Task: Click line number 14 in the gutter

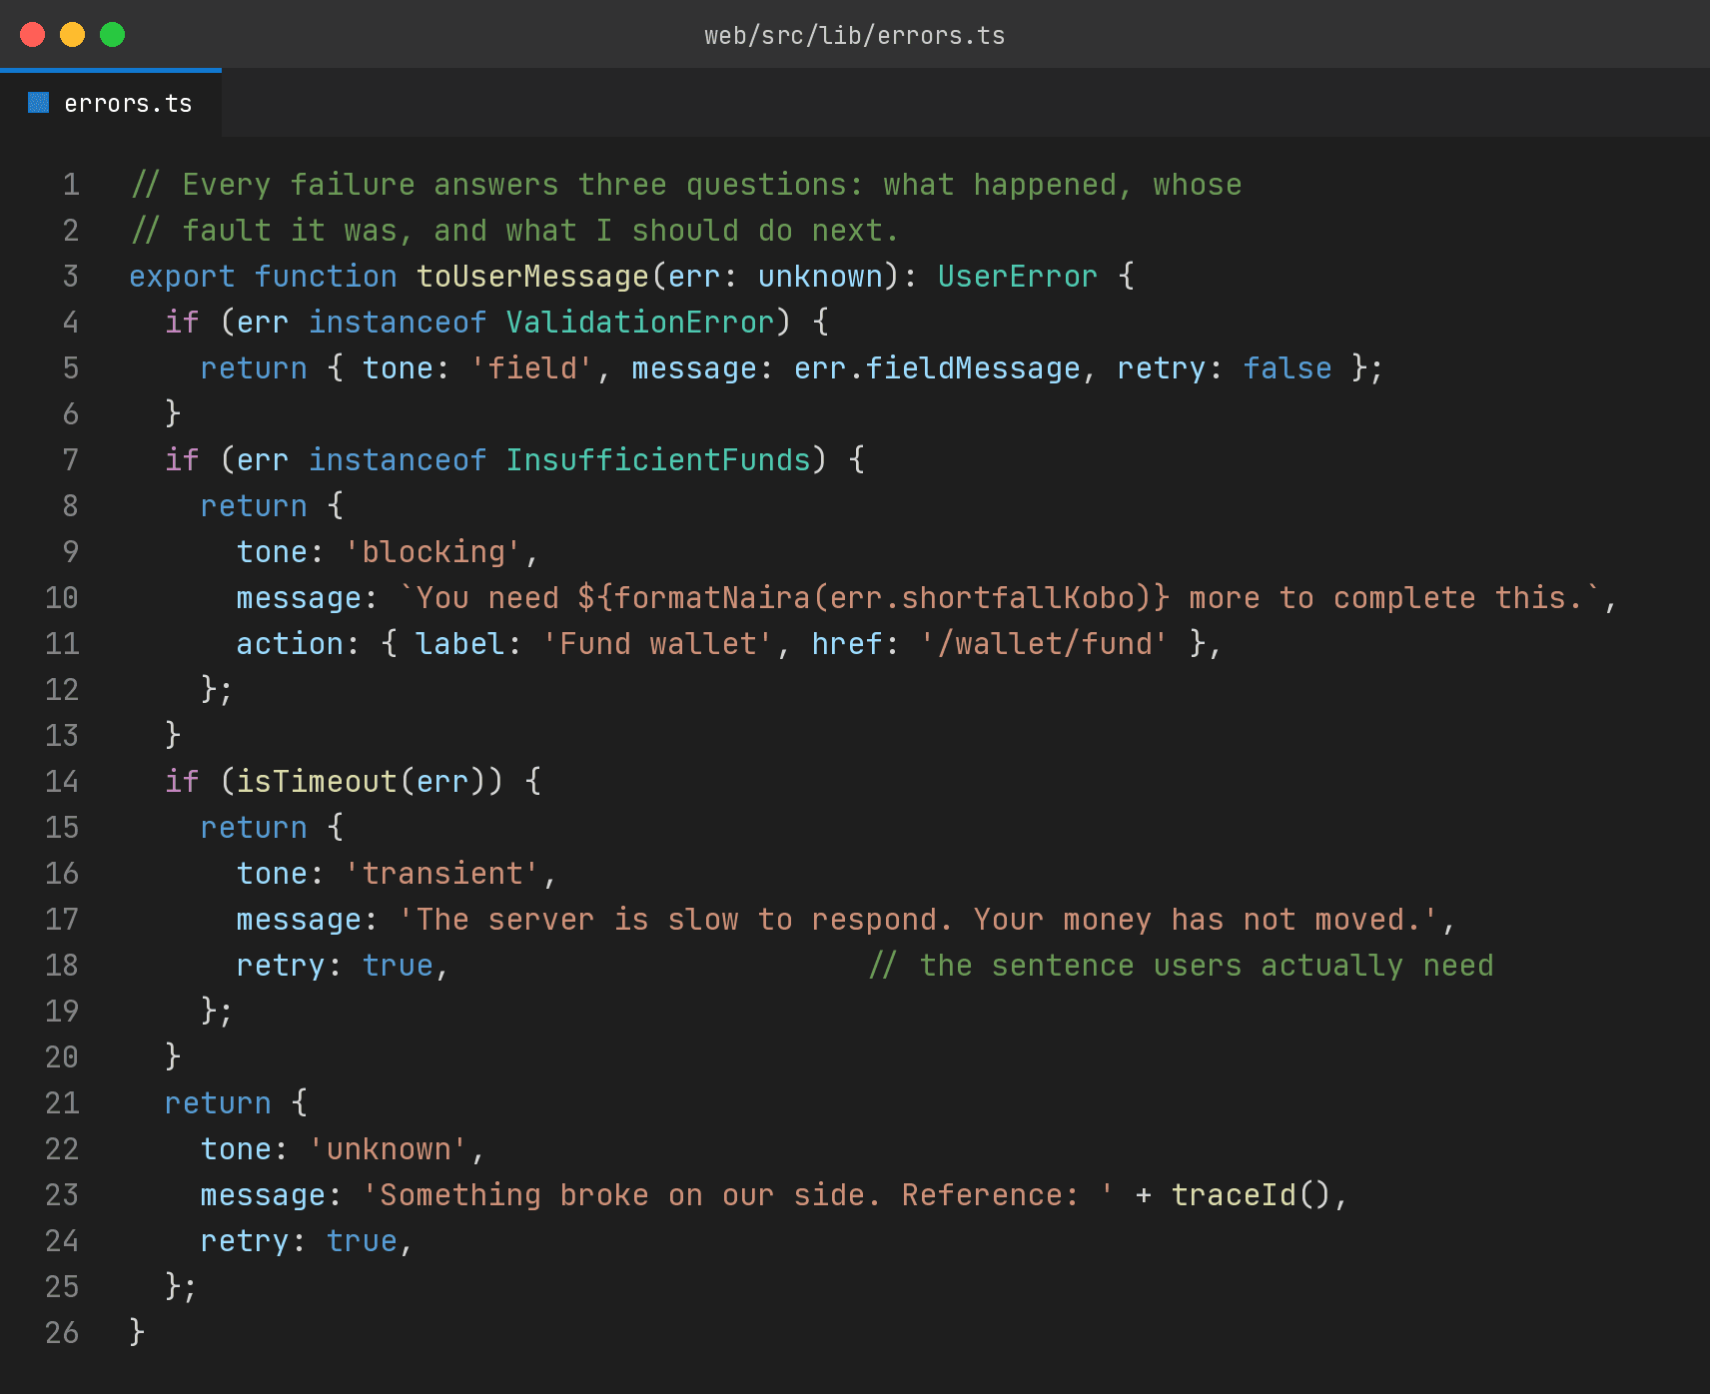Action: (62, 782)
